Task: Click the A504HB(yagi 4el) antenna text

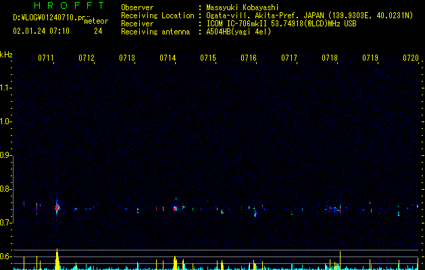Action: point(239,32)
